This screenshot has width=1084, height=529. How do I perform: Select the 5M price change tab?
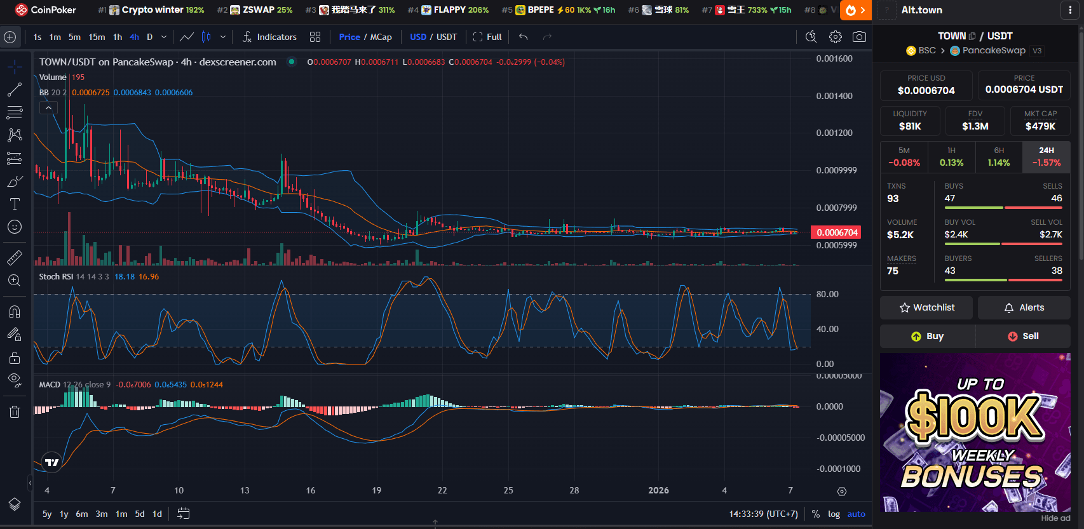[x=904, y=157]
